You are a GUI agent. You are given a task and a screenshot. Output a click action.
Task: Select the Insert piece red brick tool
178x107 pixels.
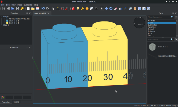tap(73, 9)
